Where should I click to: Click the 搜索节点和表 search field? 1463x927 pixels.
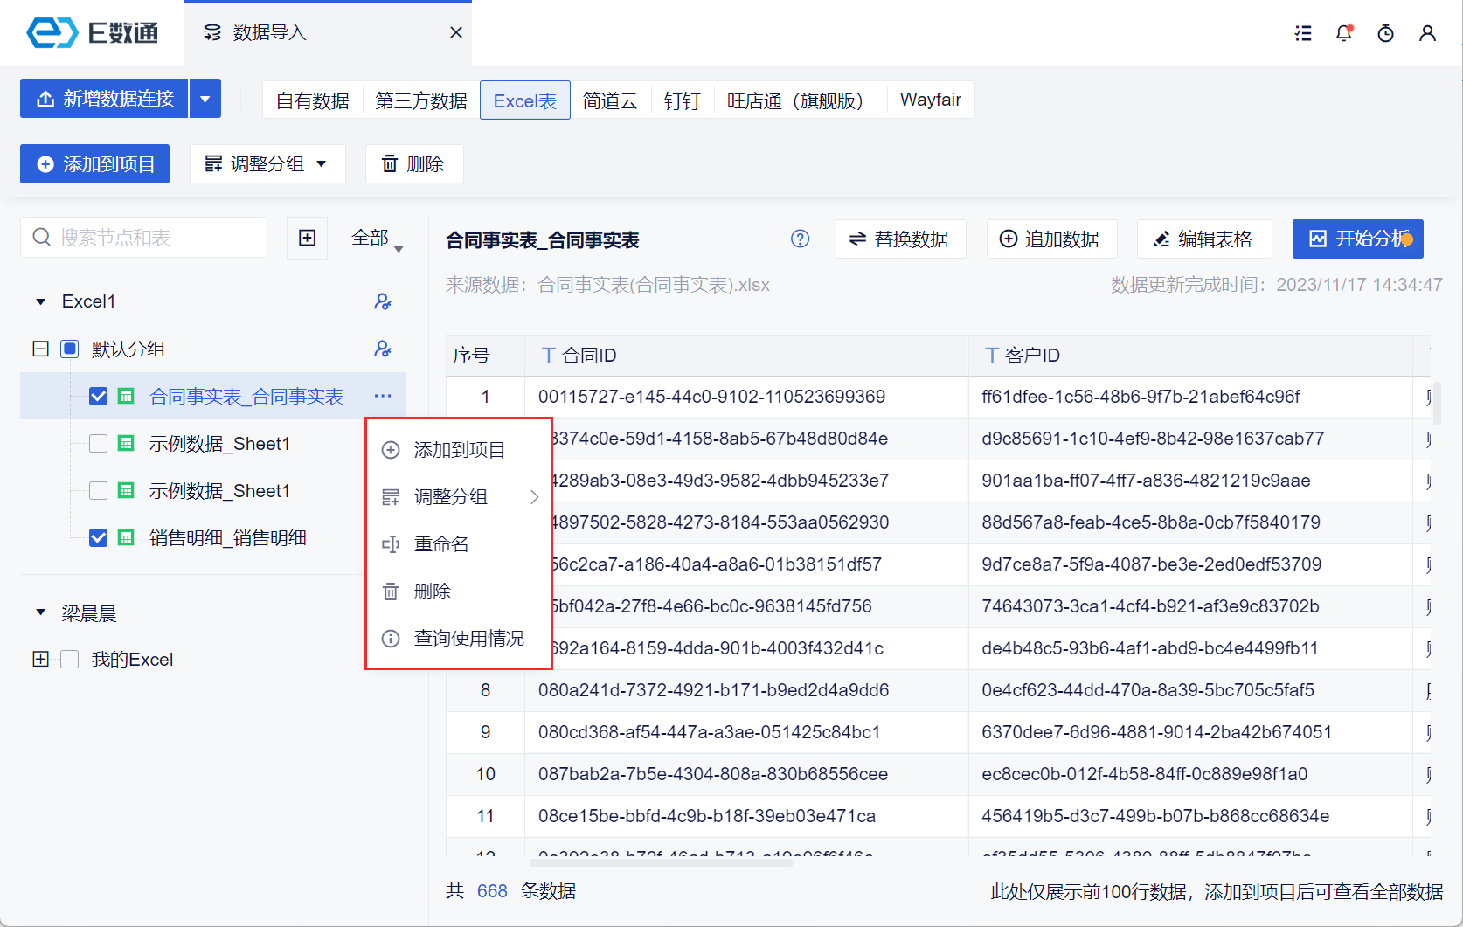143,237
